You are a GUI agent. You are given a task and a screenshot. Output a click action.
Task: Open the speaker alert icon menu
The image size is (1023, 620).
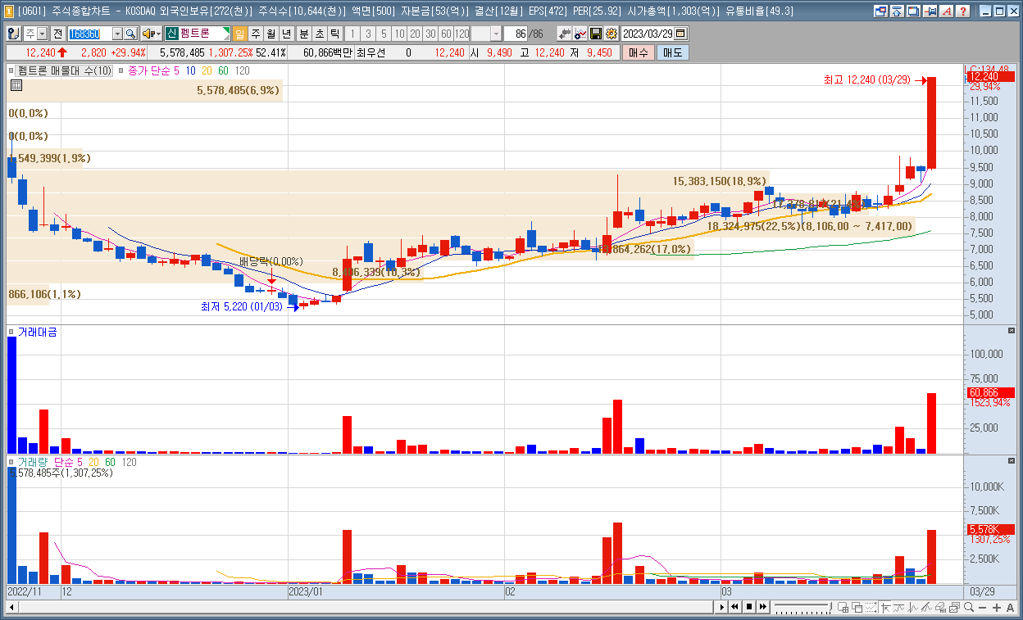[x=148, y=34]
